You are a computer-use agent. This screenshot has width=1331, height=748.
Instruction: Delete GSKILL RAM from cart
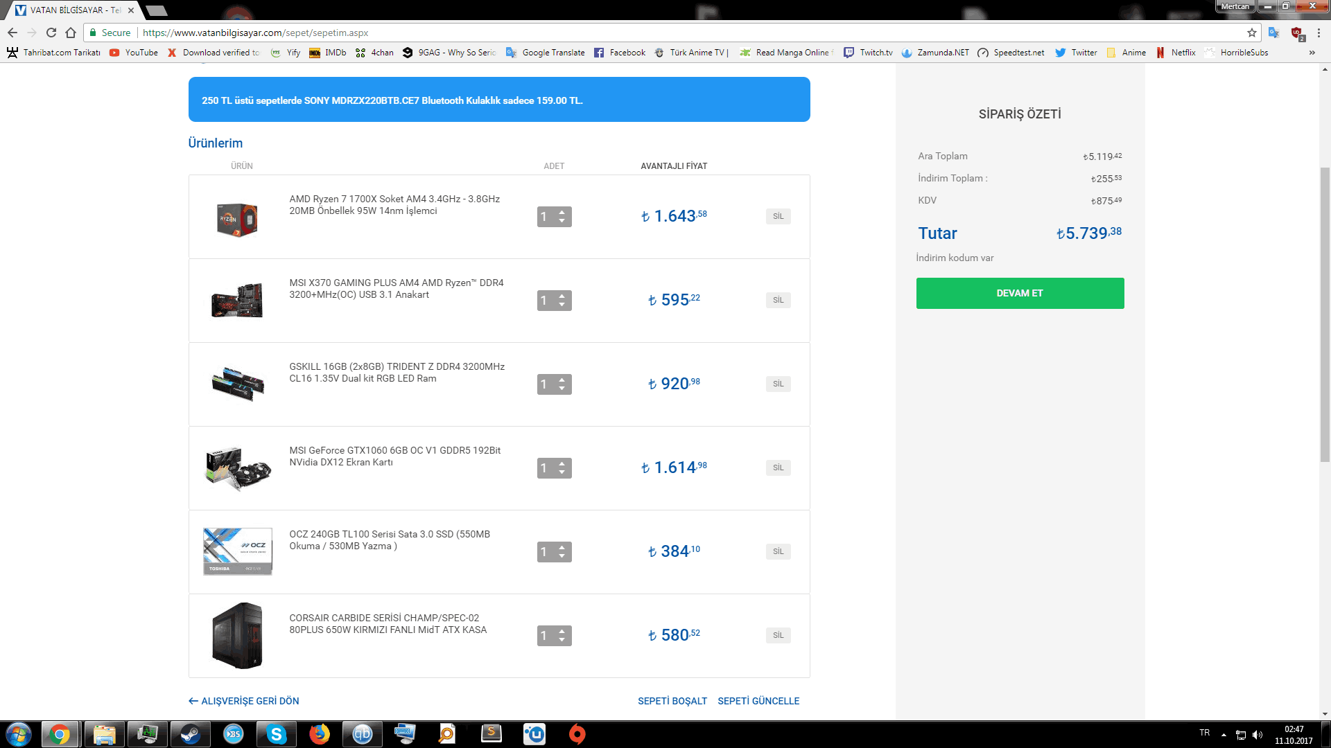pos(778,384)
